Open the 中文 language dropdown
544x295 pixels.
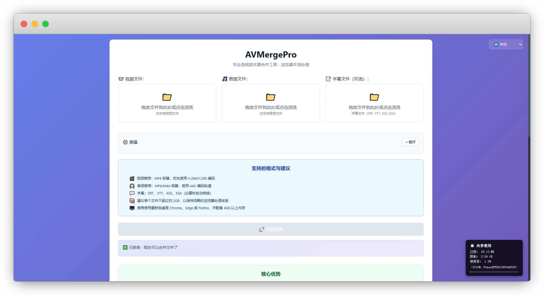click(506, 44)
